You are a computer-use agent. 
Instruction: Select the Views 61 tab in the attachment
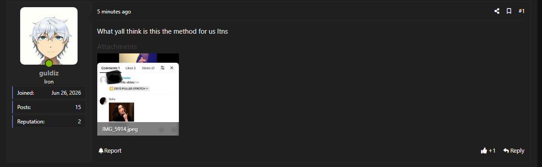(148, 68)
